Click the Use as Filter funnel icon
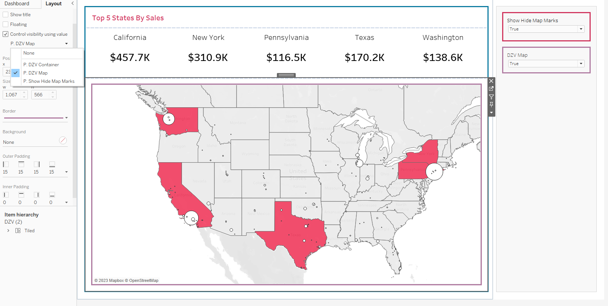 tap(491, 97)
